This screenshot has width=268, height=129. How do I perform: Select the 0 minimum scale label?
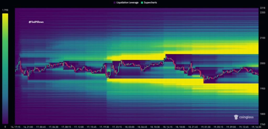pos(5,127)
